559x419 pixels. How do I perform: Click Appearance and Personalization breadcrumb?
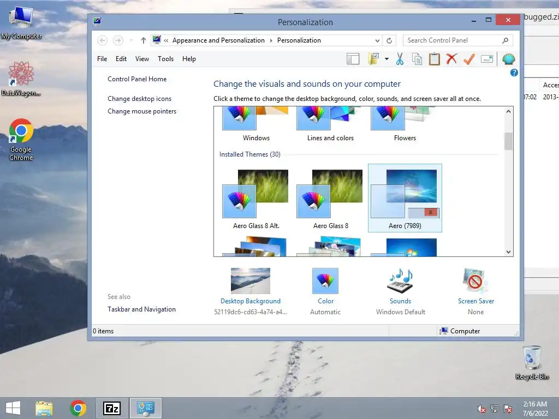(x=218, y=40)
